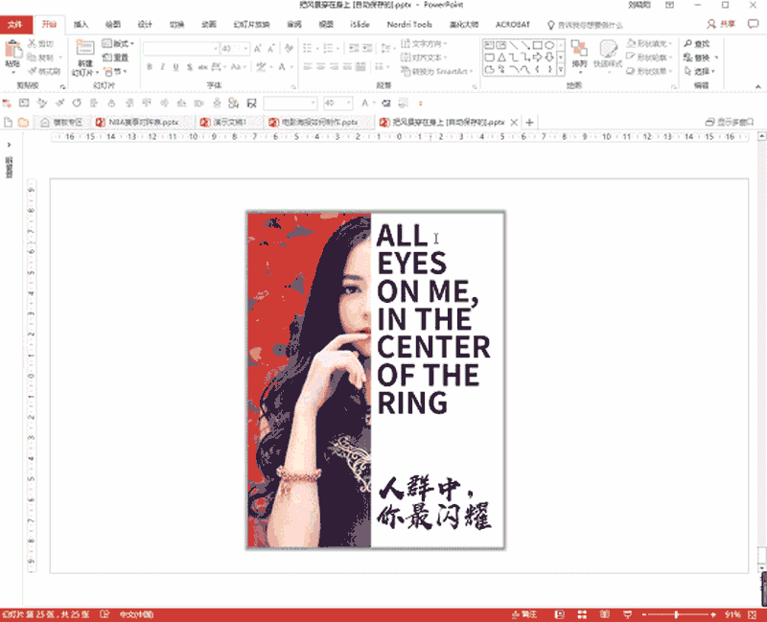Open Convert to SmartArt dropdown
This screenshot has height=622, width=767.
pos(437,71)
